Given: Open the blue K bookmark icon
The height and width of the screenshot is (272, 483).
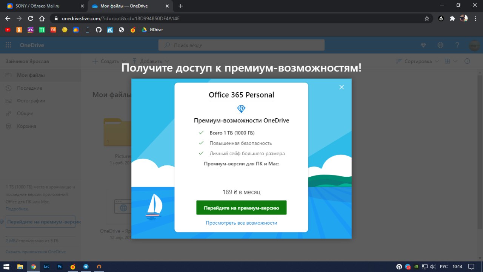Looking at the screenshot, I should click(110, 30).
